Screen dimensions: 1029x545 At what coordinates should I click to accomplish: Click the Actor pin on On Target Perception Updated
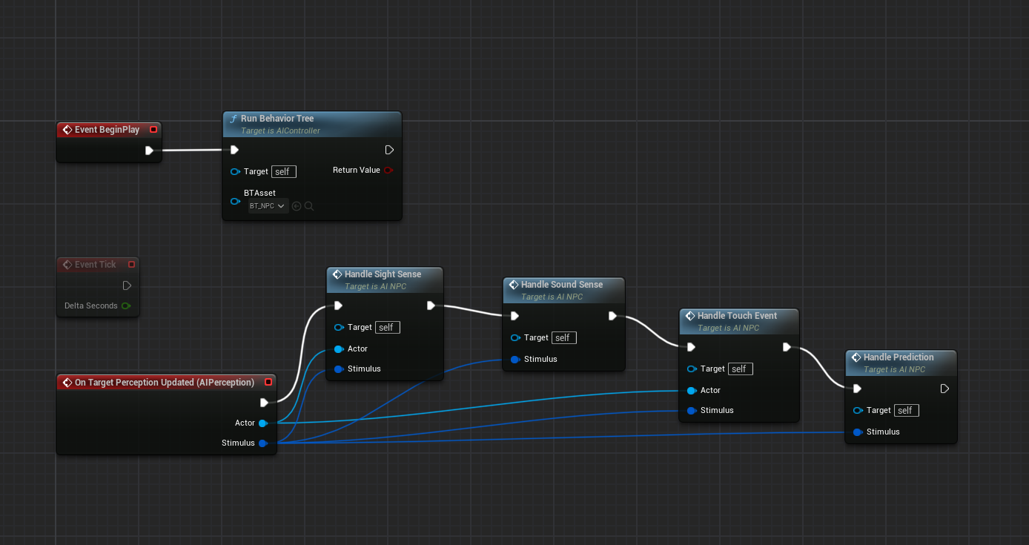pos(265,423)
